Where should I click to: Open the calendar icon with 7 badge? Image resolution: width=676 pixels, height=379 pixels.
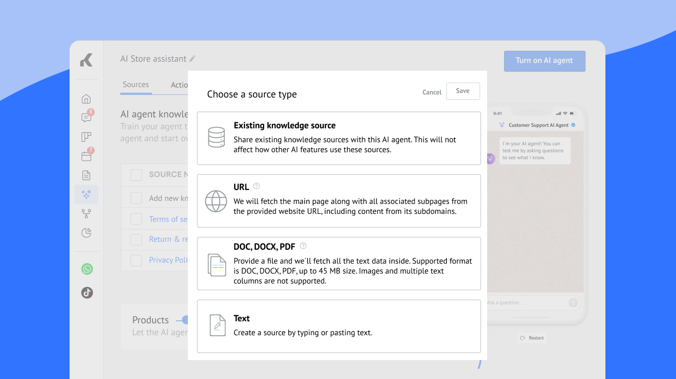[86, 156]
